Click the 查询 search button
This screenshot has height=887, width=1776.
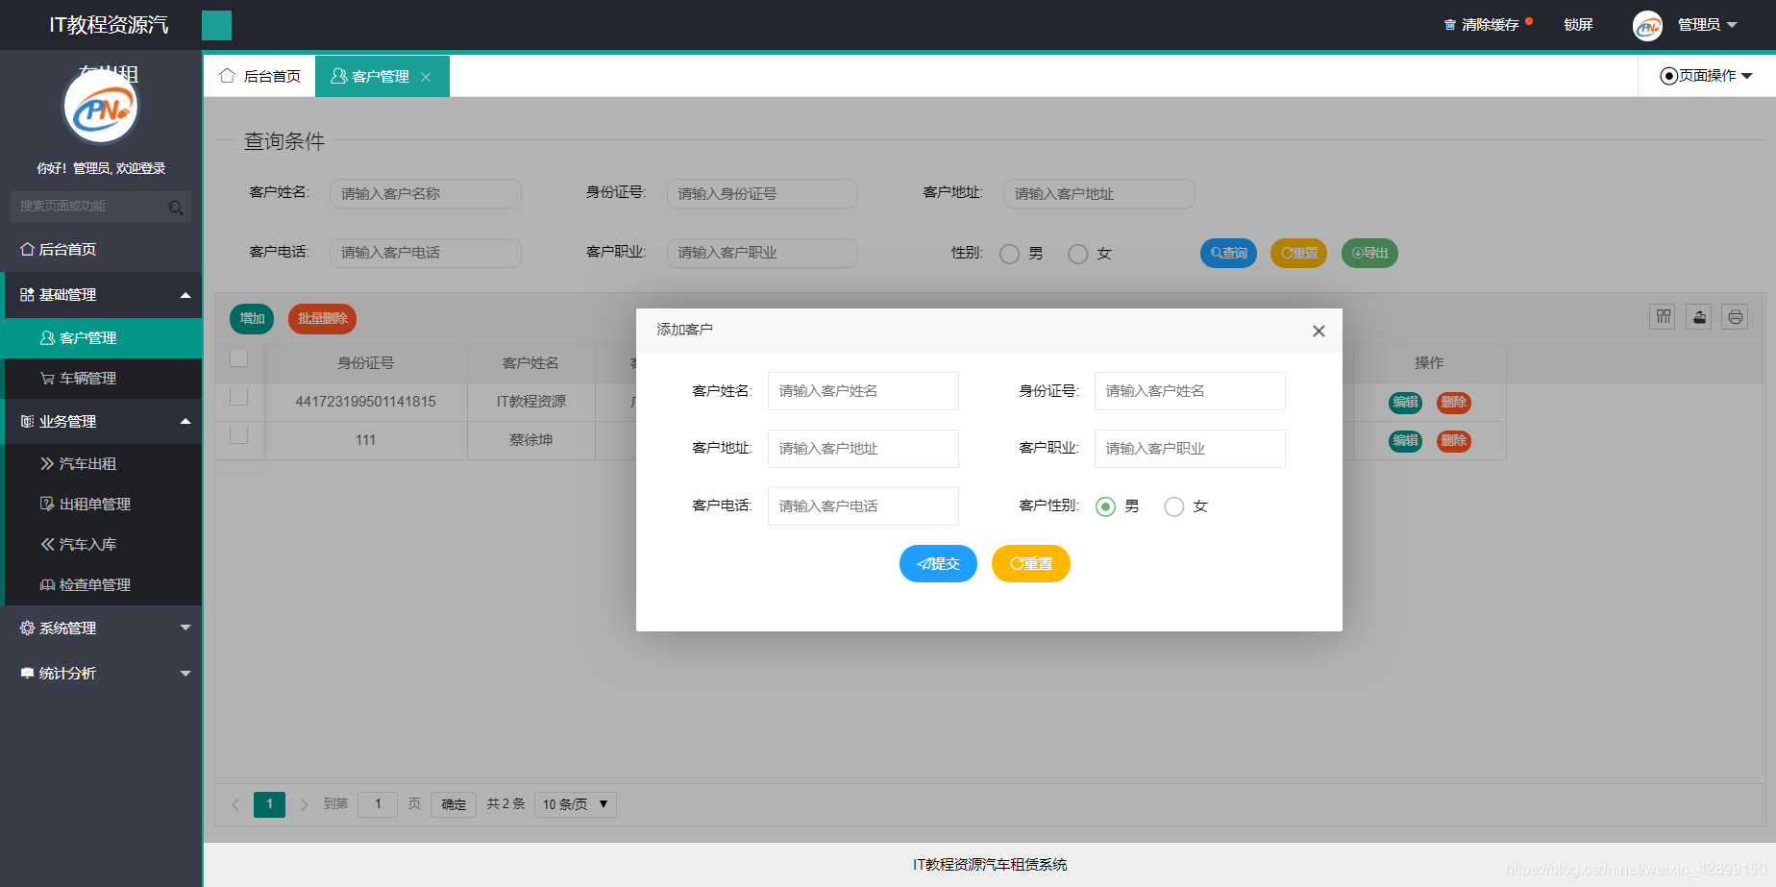click(1228, 253)
